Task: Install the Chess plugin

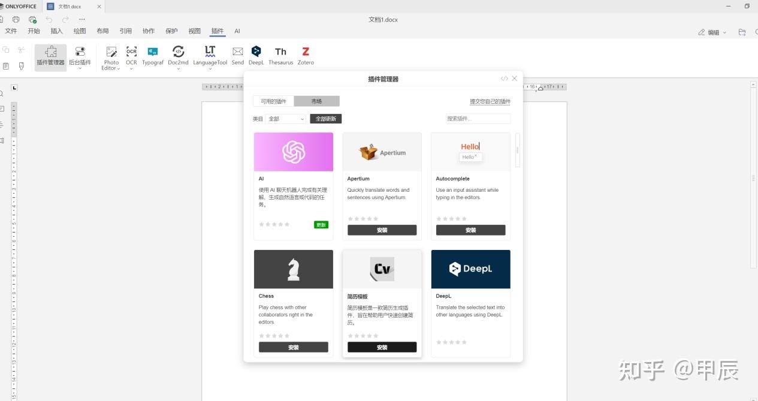Action: [294, 347]
